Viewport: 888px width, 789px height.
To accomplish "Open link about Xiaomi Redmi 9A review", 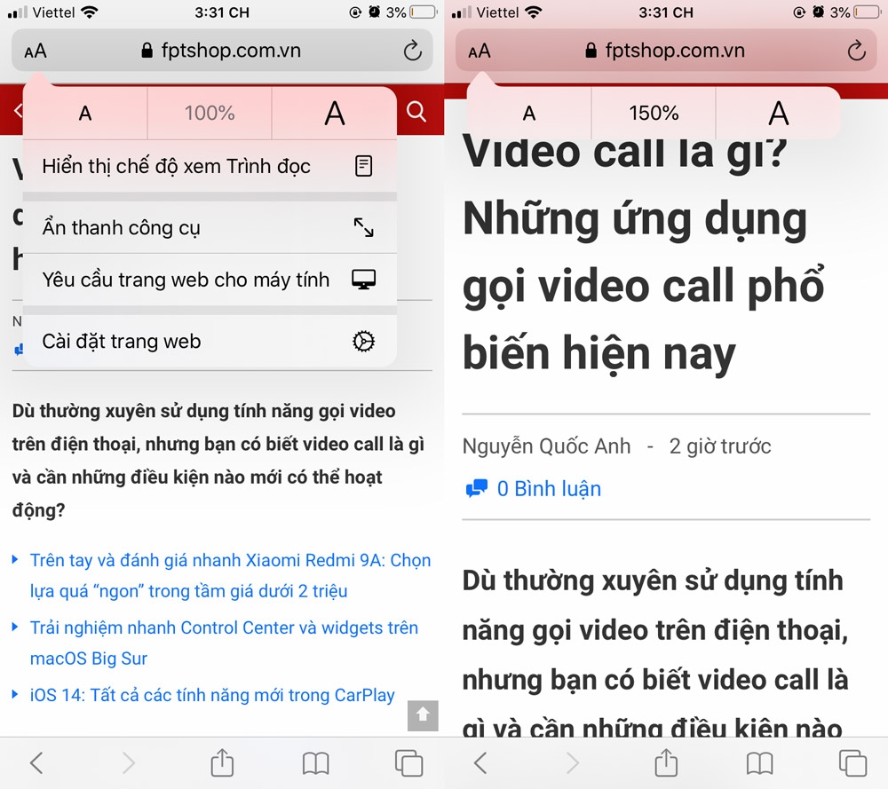I will (x=230, y=575).
